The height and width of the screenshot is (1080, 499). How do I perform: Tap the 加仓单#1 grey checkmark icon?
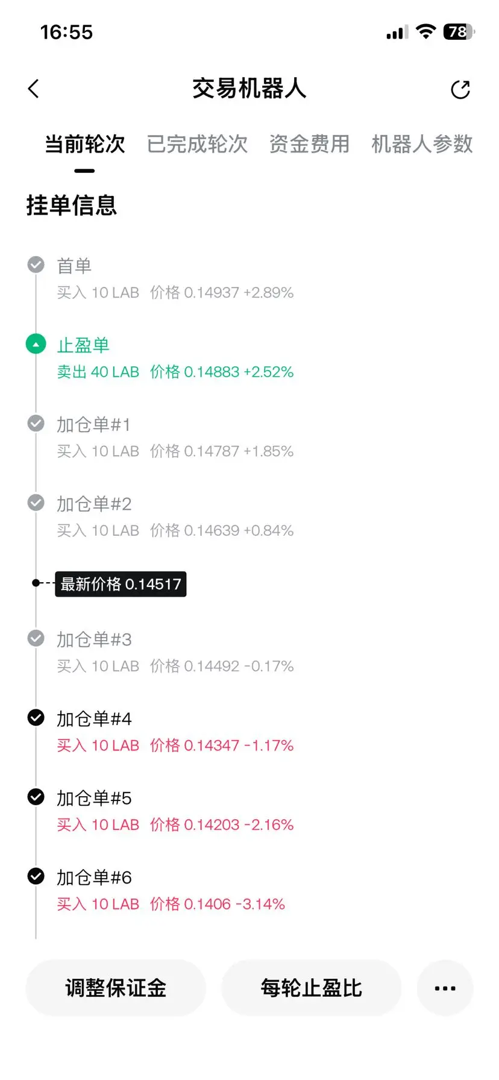pyautogui.click(x=36, y=423)
